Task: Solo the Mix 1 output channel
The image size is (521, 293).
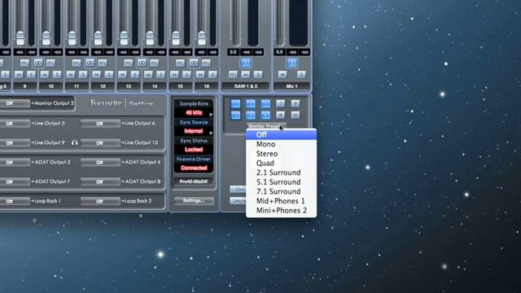Action: 301,75
